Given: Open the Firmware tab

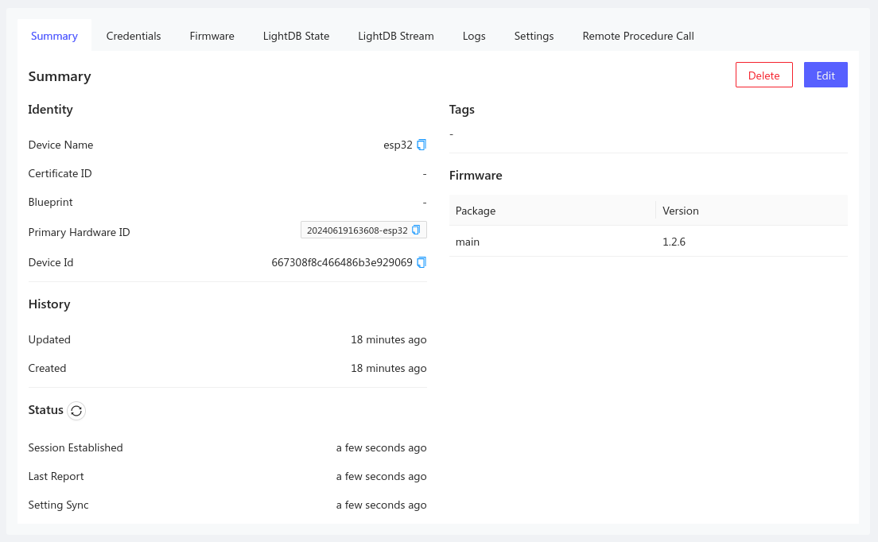Looking at the screenshot, I should (x=212, y=36).
